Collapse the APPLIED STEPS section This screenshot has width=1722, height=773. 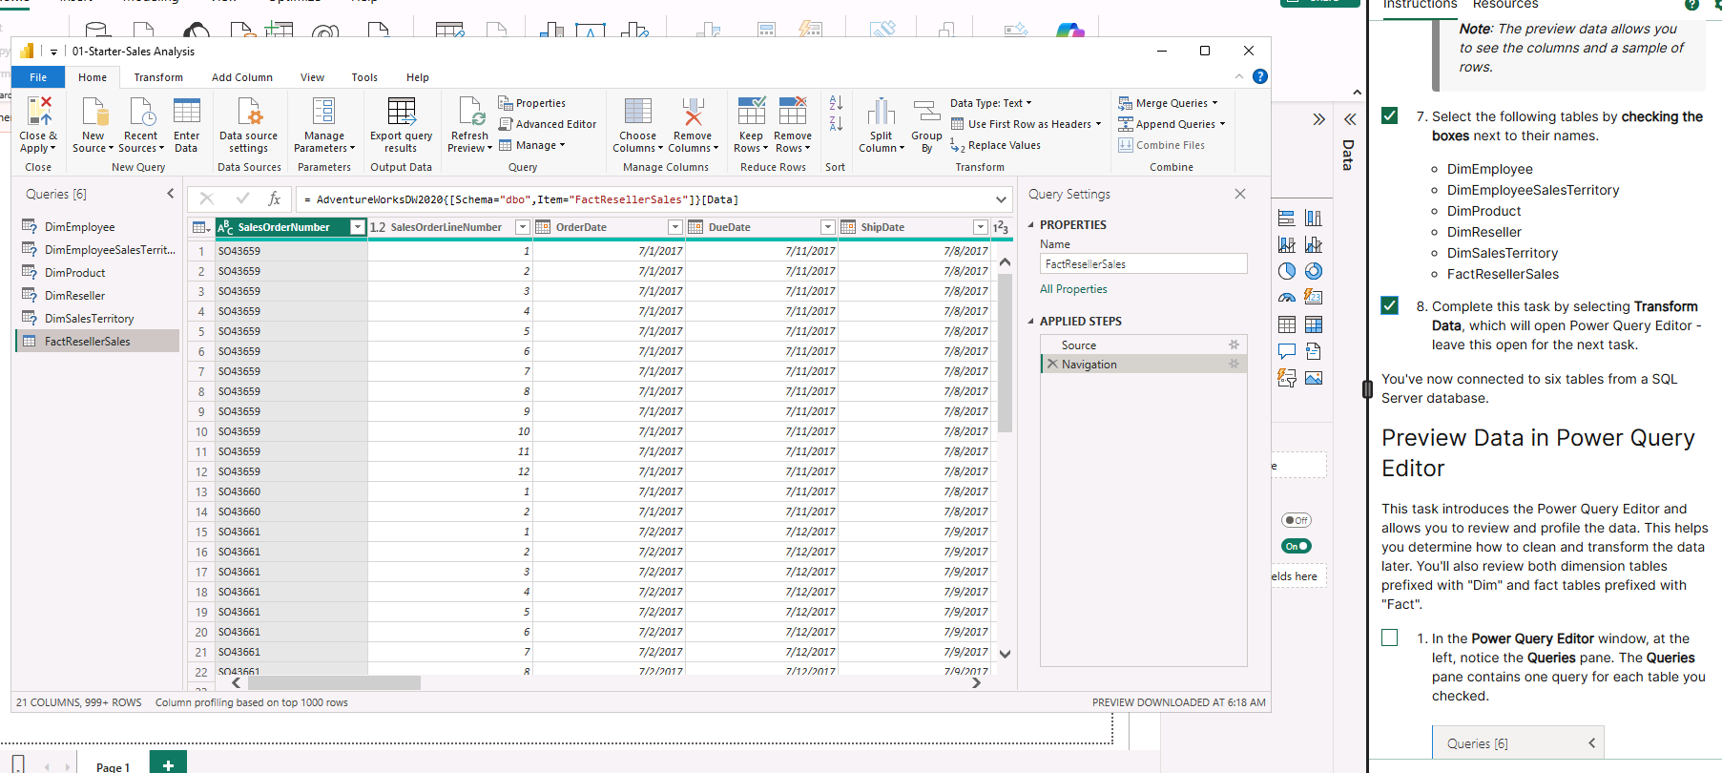pyautogui.click(x=1031, y=322)
